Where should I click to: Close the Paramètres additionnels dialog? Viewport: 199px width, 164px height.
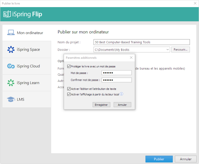(131, 58)
